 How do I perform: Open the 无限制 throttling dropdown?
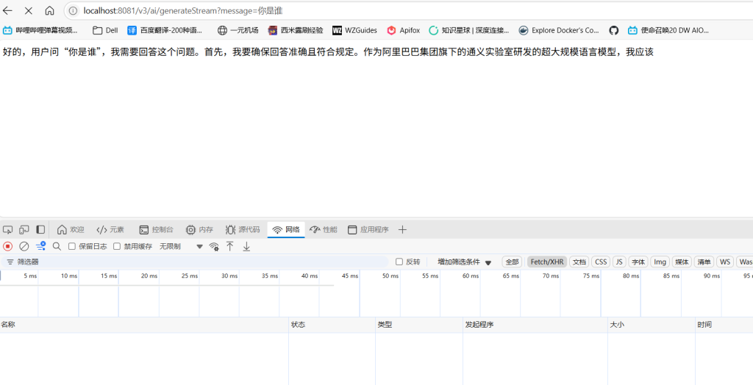(x=181, y=247)
